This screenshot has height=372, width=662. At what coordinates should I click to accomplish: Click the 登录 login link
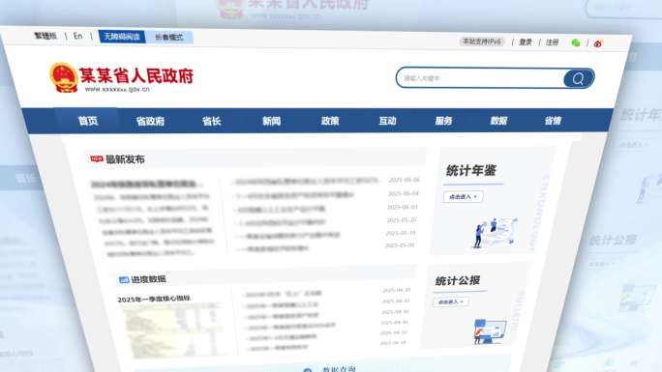(526, 43)
